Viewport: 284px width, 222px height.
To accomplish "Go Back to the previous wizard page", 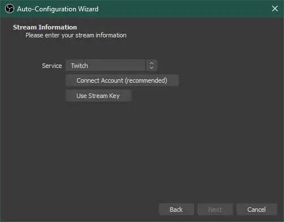I will pos(177,210).
